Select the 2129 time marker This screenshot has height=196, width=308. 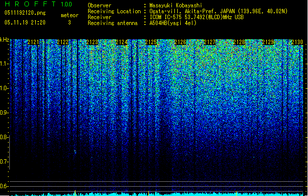pyautogui.click(x=268, y=42)
